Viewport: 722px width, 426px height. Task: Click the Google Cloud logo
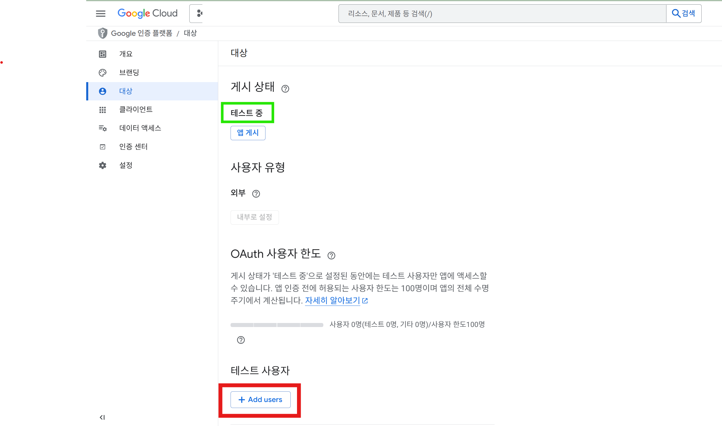point(147,13)
